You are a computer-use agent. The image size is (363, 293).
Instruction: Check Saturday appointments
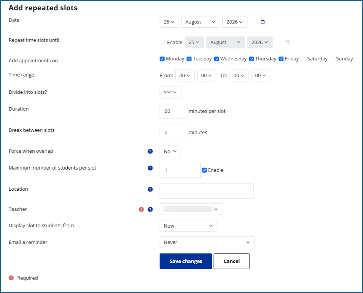(x=303, y=59)
